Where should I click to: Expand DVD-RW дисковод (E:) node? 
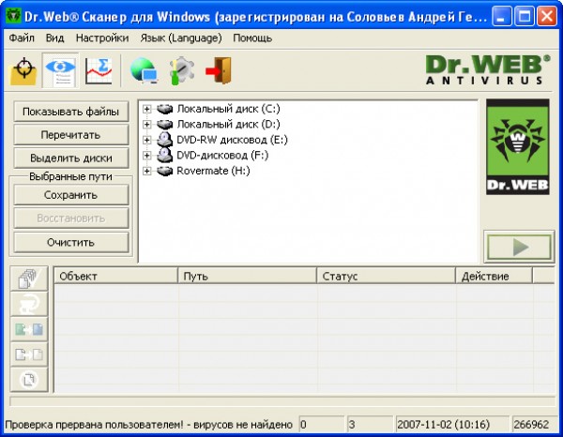[x=147, y=140]
